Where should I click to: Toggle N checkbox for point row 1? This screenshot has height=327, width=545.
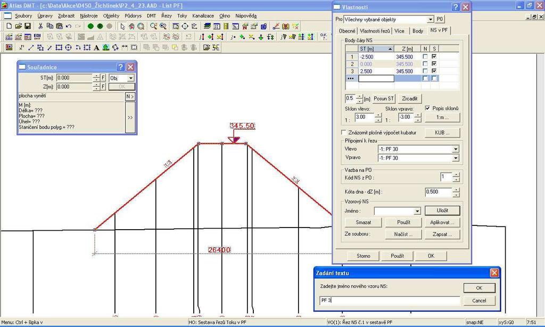click(425, 56)
